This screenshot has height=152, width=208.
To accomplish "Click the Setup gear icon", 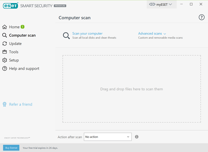I will pos(4,60).
